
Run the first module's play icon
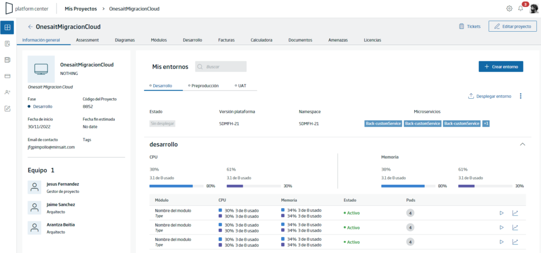pyautogui.click(x=501, y=213)
